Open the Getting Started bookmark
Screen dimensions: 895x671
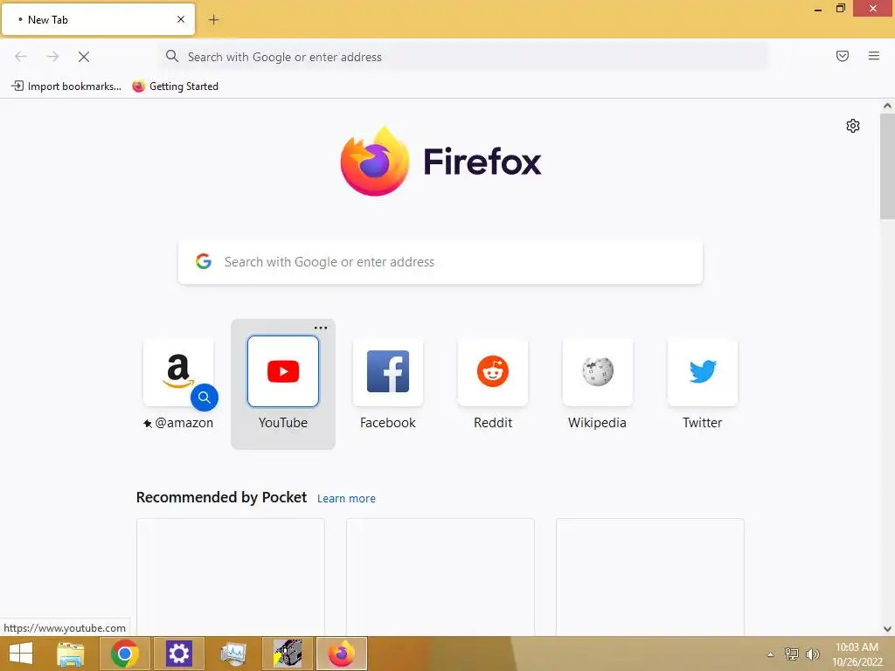[x=175, y=86]
